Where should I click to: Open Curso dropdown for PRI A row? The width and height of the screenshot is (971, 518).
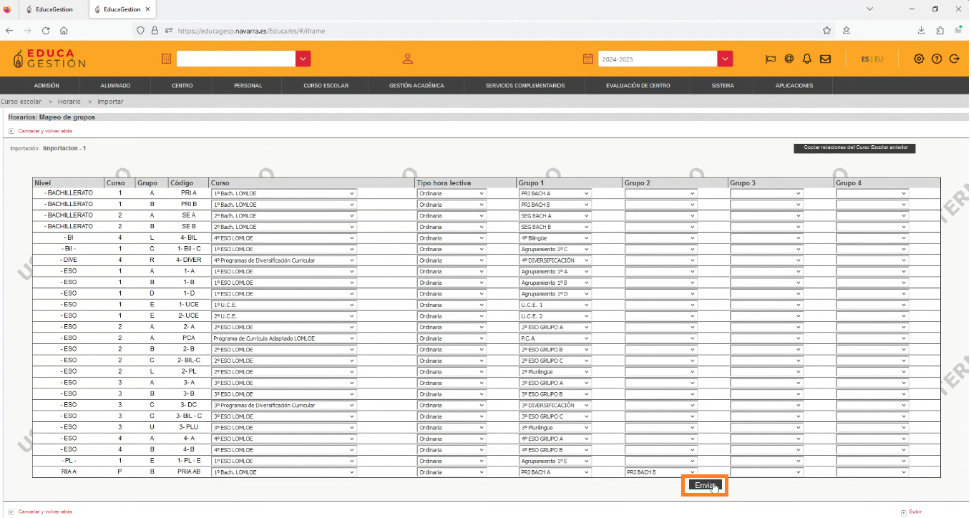click(284, 193)
